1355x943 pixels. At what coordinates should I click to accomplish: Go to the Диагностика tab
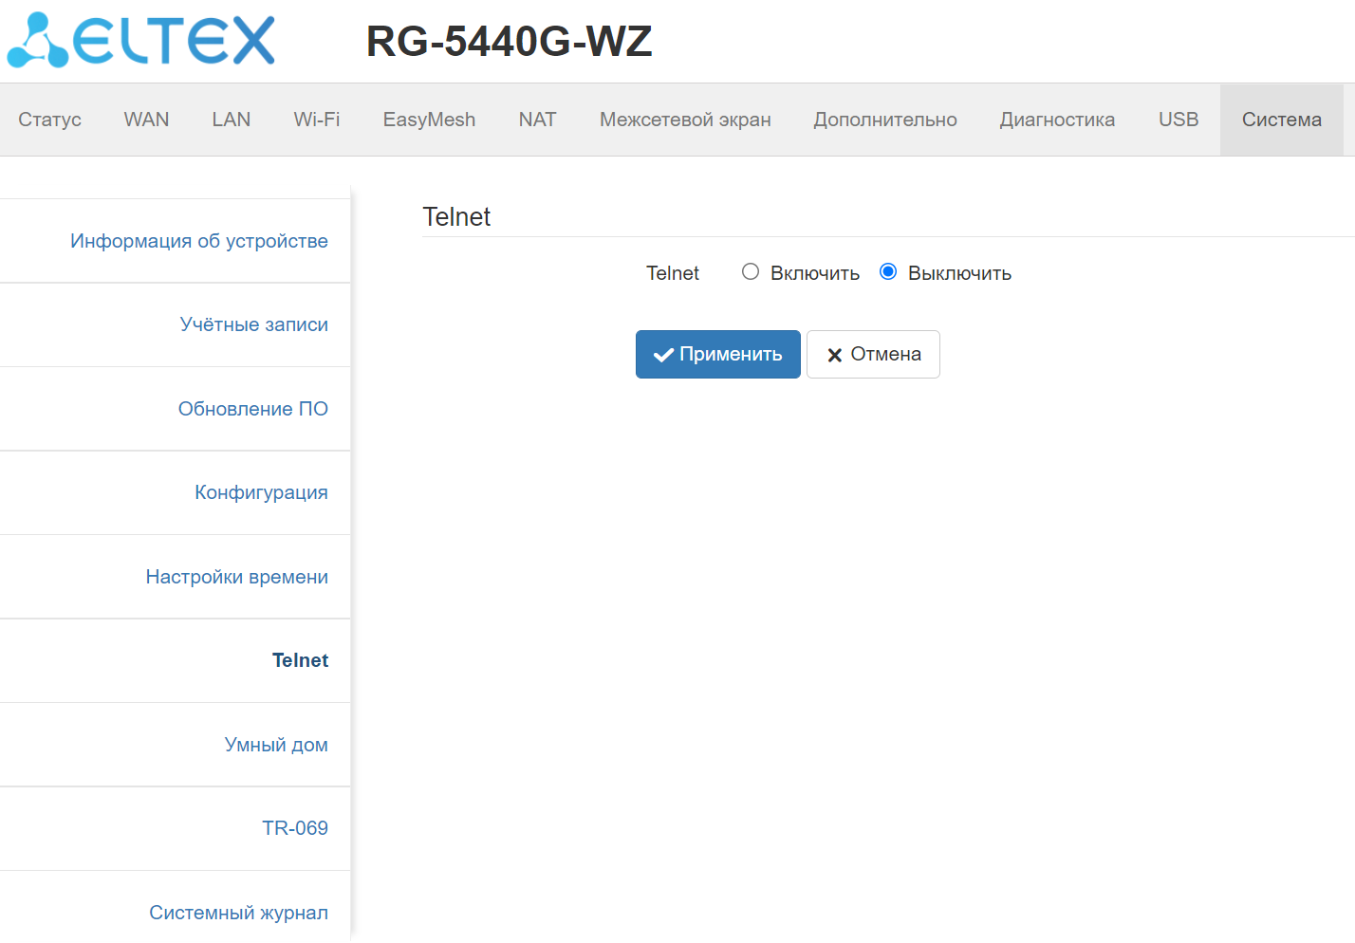(x=1057, y=120)
